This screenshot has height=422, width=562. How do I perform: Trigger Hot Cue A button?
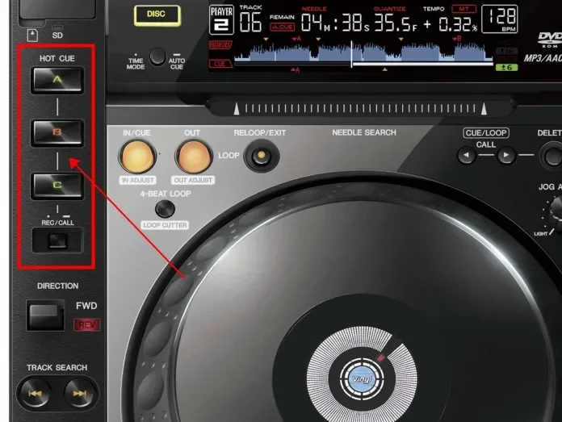tap(57, 80)
